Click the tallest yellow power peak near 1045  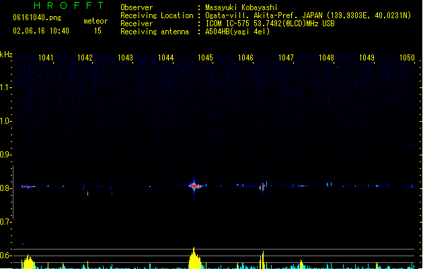pyautogui.click(x=194, y=258)
